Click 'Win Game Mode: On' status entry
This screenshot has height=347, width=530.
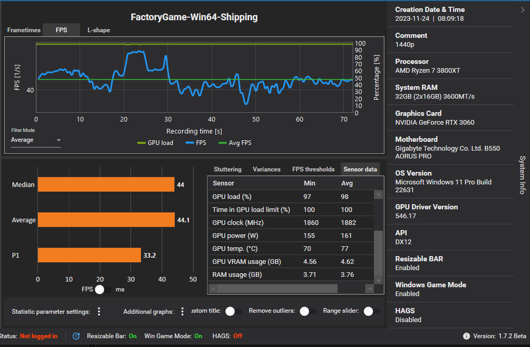[173, 336]
